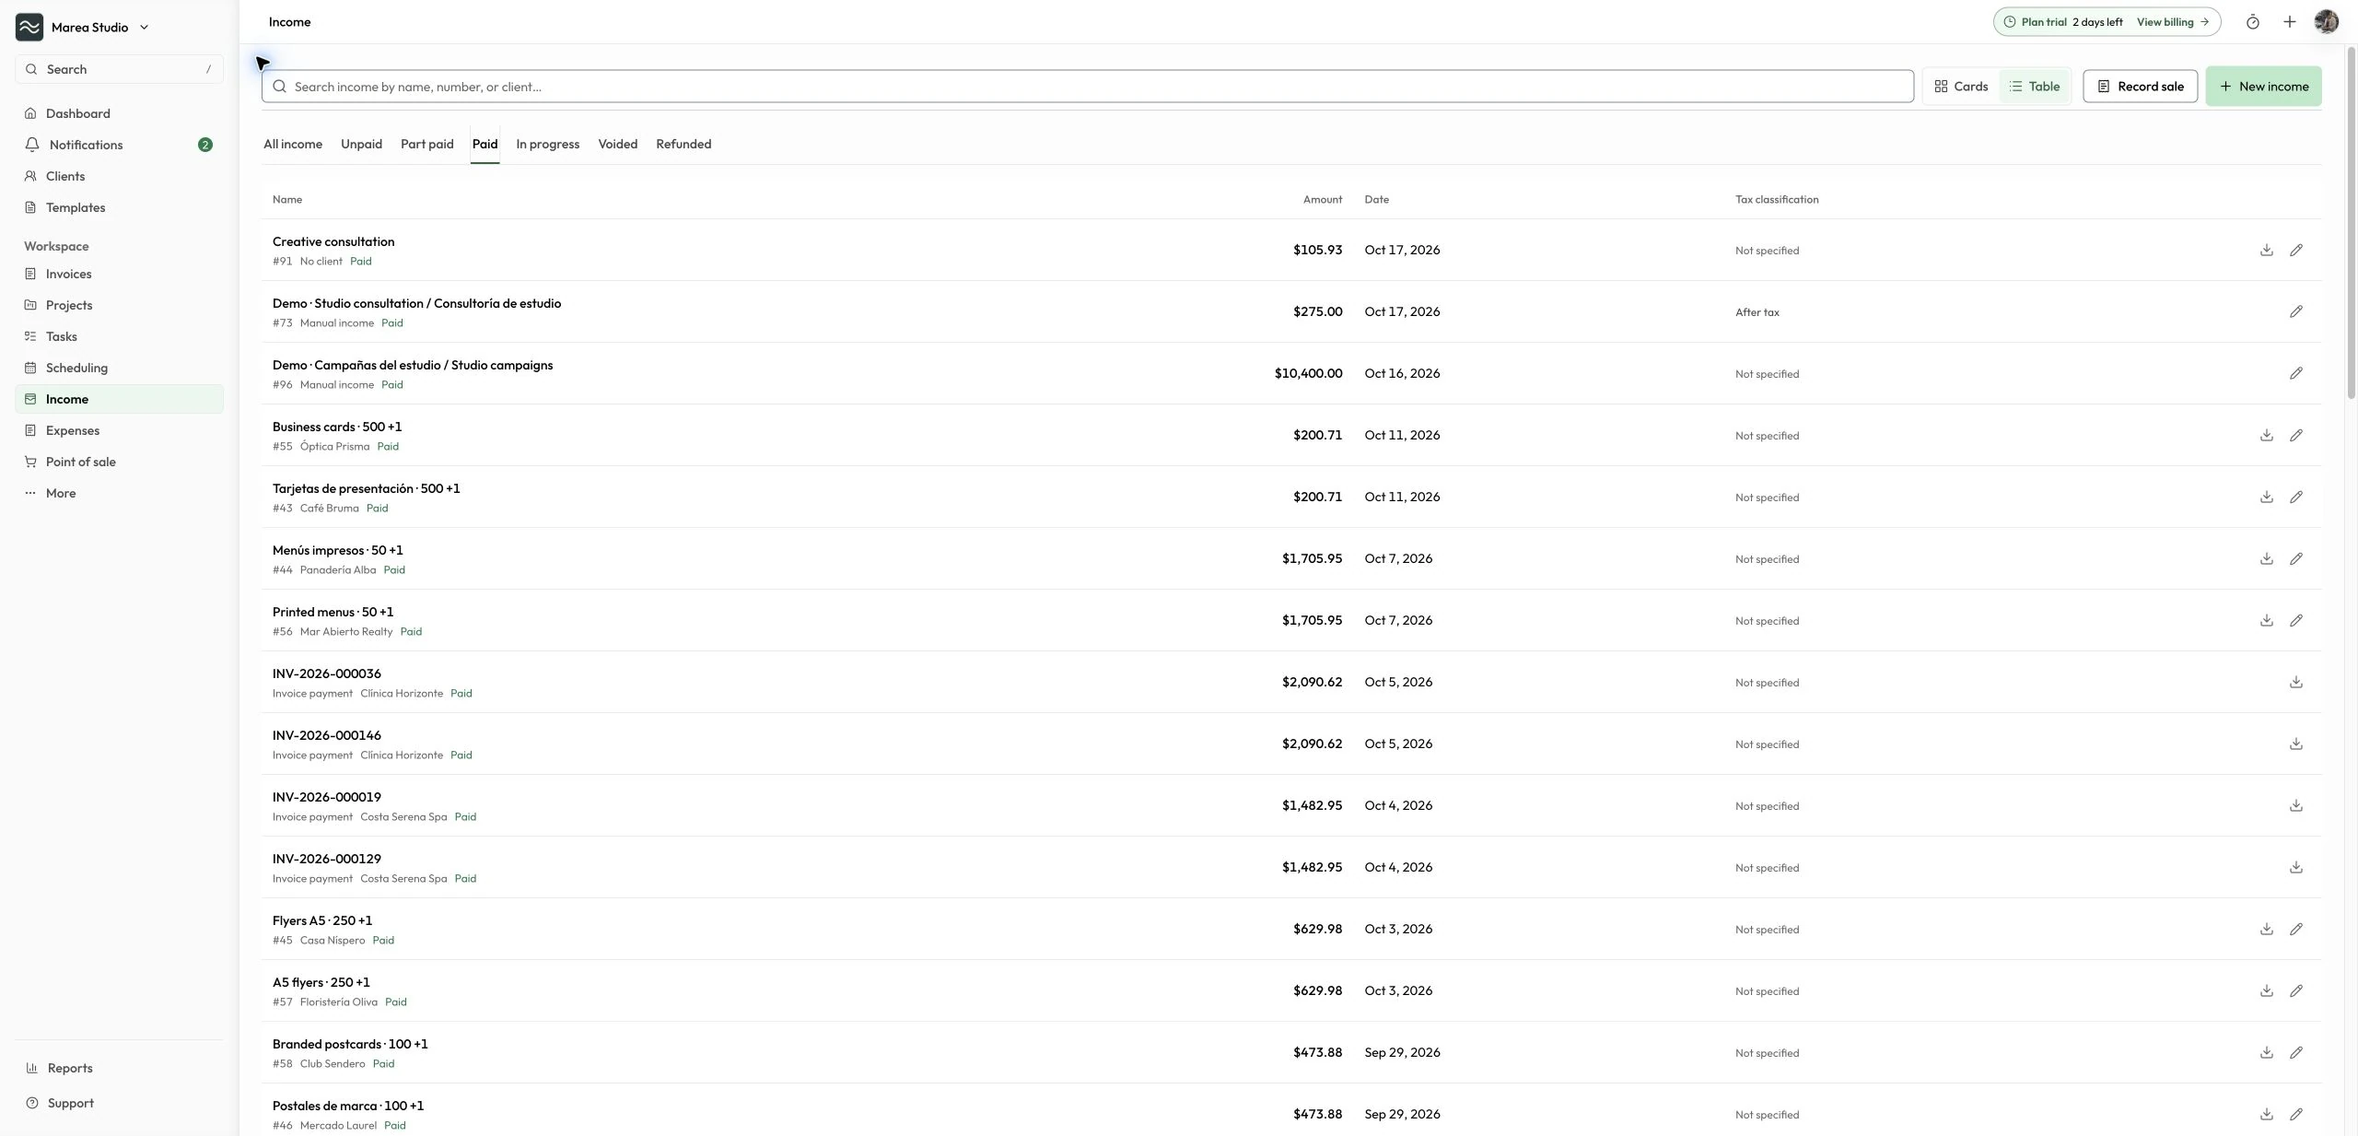This screenshot has height=1136, width=2358.
Task: Download invoice payment INV-2026-000036
Action: [x=2295, y=682]
